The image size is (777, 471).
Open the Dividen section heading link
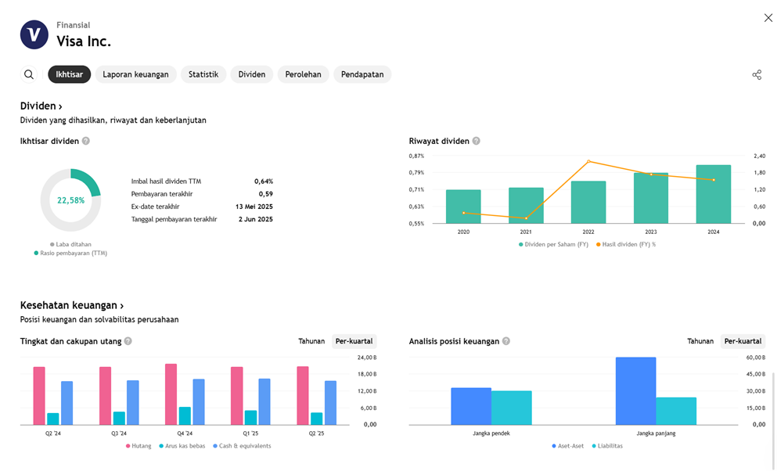(x=41, y=106)
